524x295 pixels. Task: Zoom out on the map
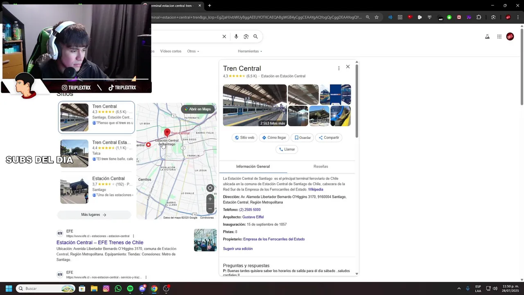(210, 209)
